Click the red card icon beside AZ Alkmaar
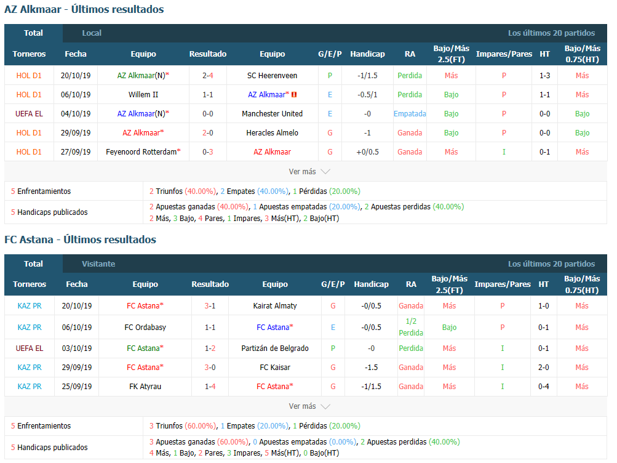 point(294,94)
